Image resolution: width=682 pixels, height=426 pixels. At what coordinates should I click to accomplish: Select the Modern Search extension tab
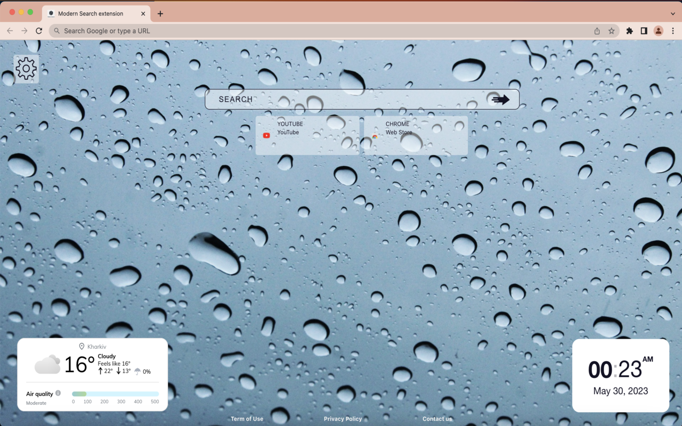point(96,13)
